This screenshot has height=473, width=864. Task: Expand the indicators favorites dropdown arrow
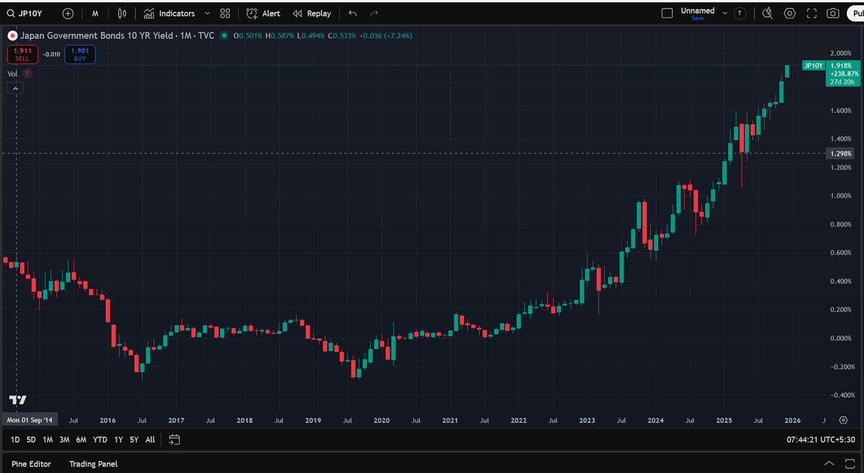click(207, 13)
